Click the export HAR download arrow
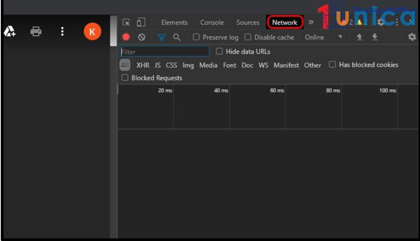Viewport: 420px width, 241px height. [374, 37]
